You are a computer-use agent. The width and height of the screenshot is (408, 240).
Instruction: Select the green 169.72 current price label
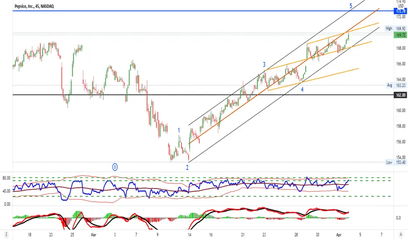pos(401,35)
